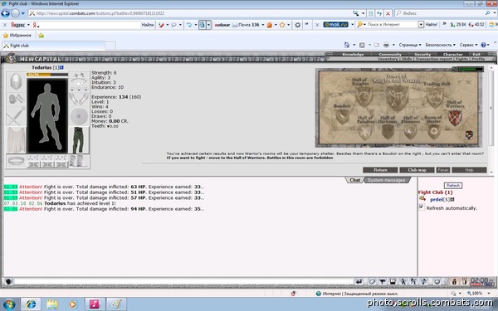Open mail.ru search engine dropdown arrow
The width and height of the screenshot is (498, 311).
click(x=352, y=25)
